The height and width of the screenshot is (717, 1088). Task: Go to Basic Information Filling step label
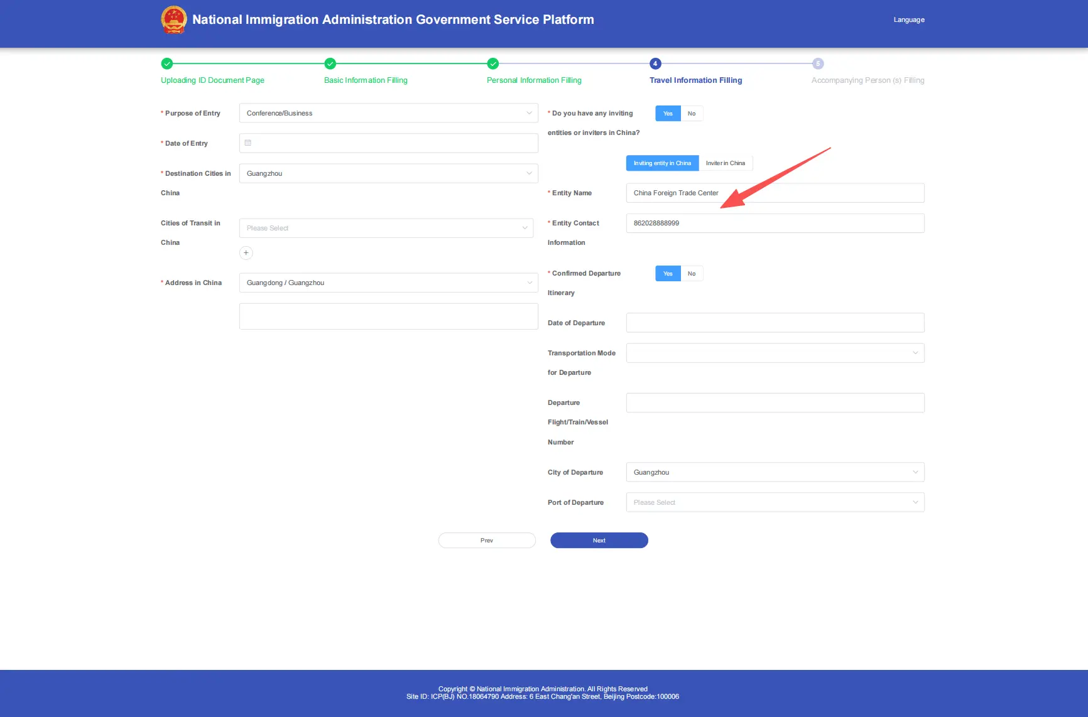(x=366, y=80)
